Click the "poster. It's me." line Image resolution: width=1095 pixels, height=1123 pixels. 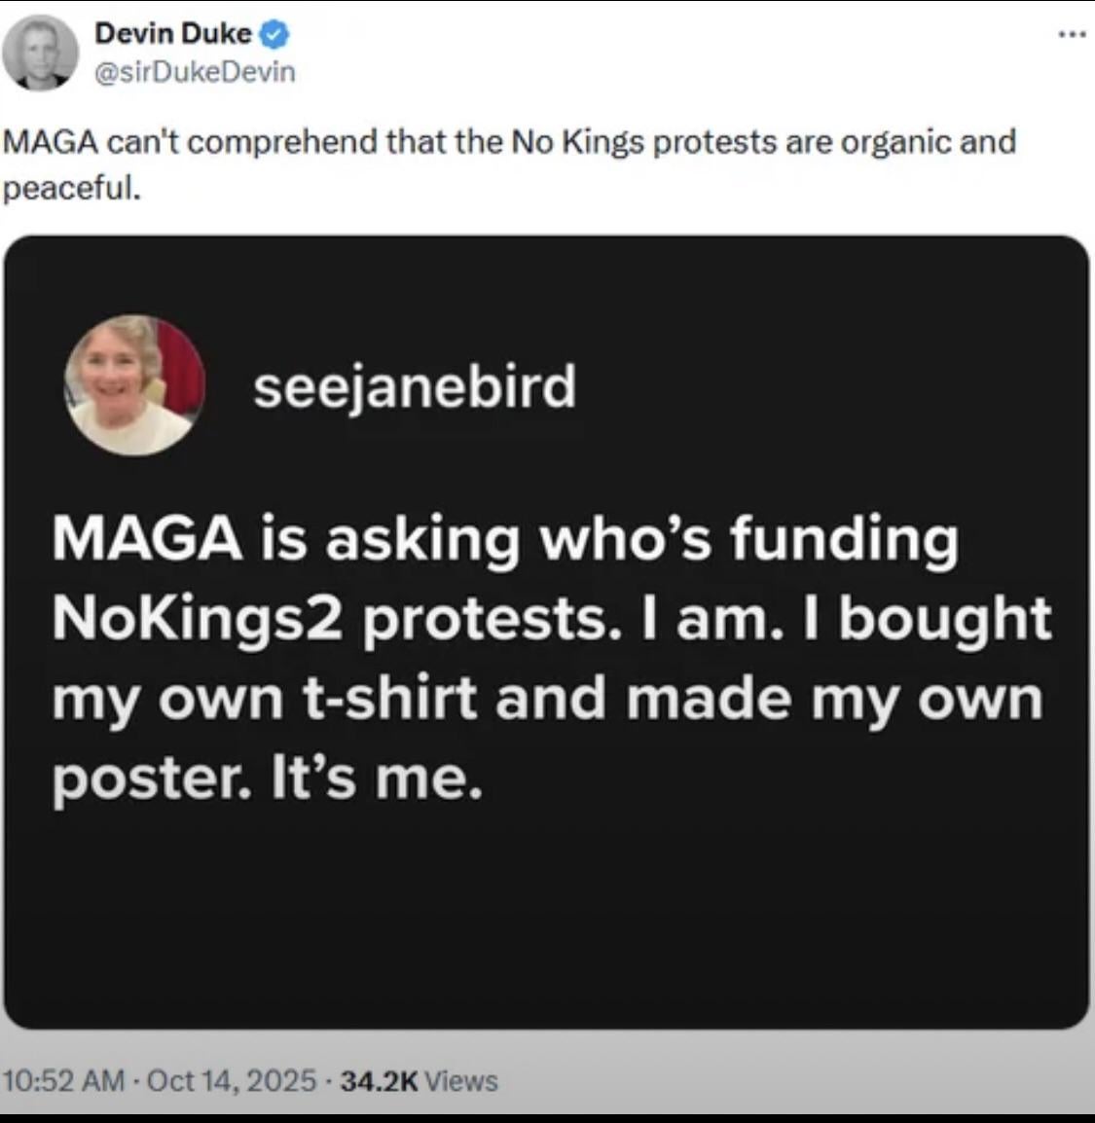point(267,779)
